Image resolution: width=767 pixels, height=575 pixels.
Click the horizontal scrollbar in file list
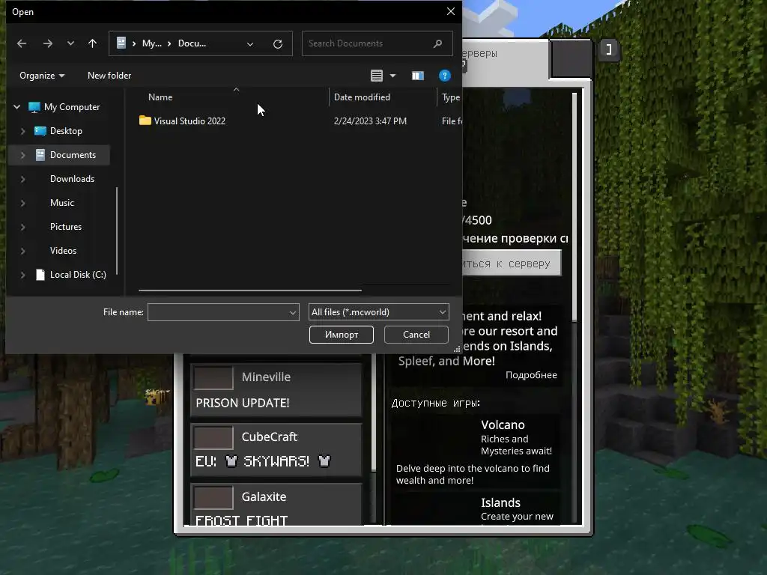[250, 290]
